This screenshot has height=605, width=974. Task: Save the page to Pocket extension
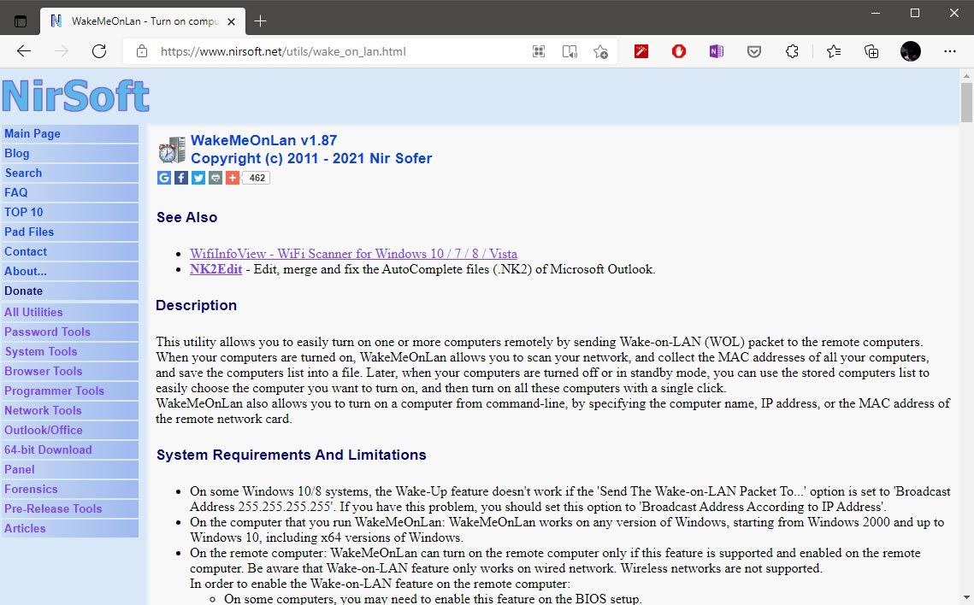click(753, 51)
